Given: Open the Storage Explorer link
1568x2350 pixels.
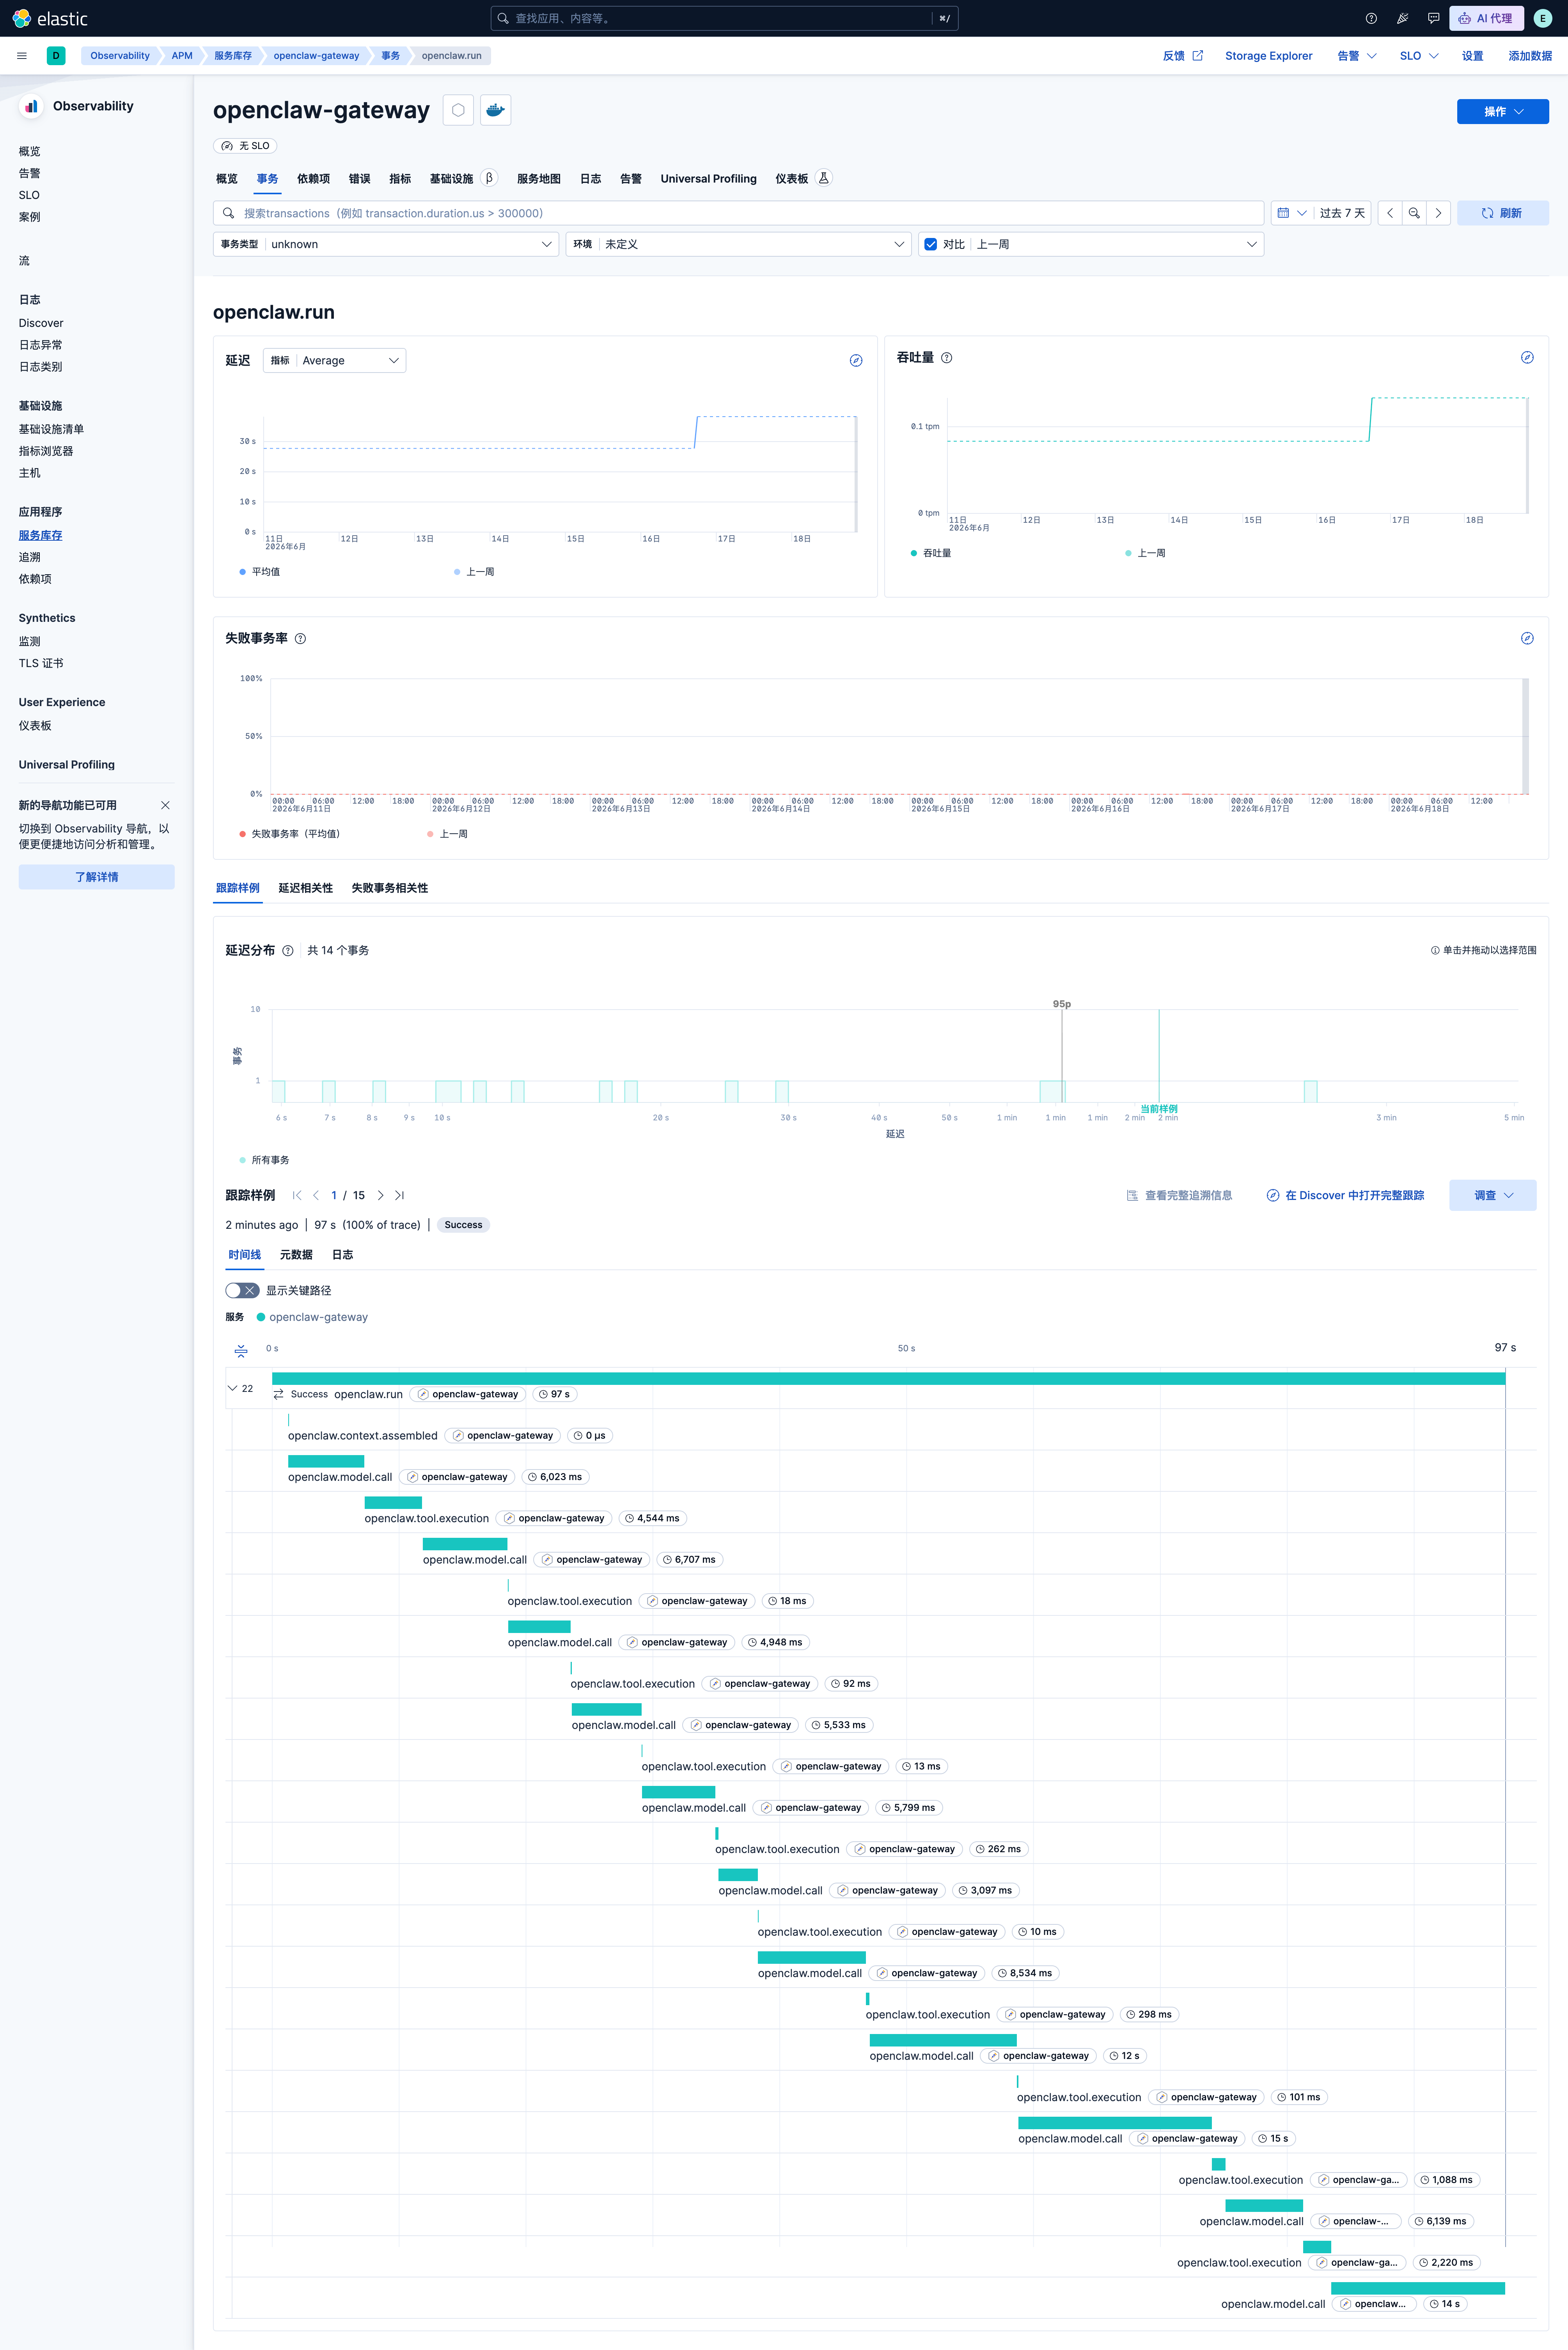Looking at the screenshot, I should (x=1268, y=56).
